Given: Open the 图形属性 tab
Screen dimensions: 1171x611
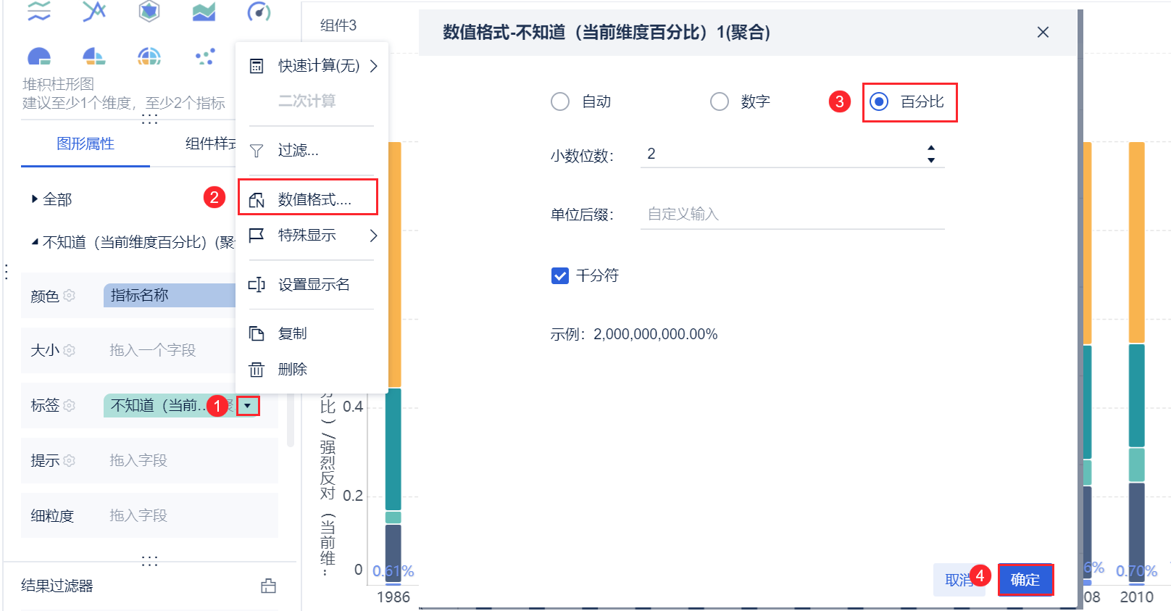Looking at the screenshot, I should click(x=86, y=144).
